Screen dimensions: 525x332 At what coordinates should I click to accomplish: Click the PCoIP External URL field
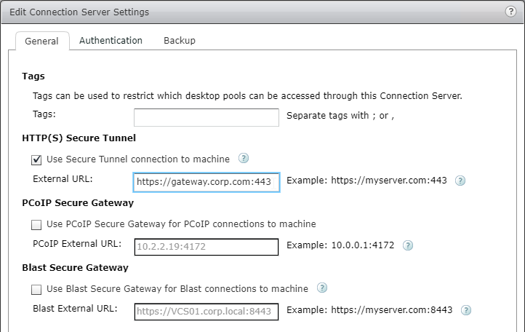[207, 247]
